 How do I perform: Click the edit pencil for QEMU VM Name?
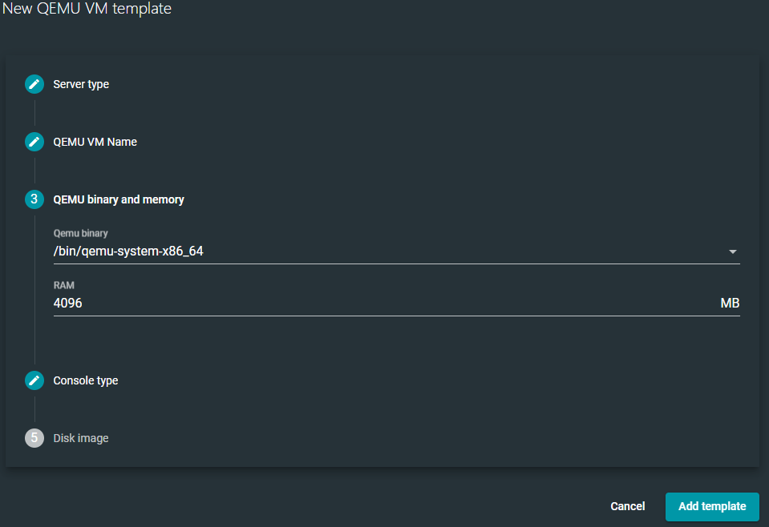pyautogui.click(x=34, y=142)
